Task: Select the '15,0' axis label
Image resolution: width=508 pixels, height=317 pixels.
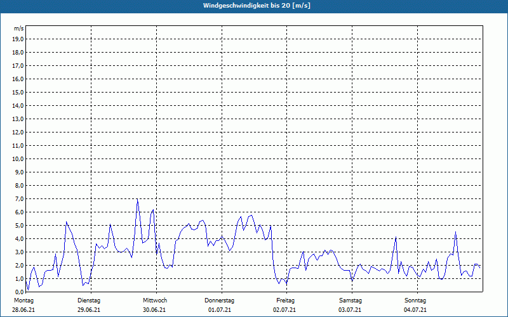Action: (18, 92)
